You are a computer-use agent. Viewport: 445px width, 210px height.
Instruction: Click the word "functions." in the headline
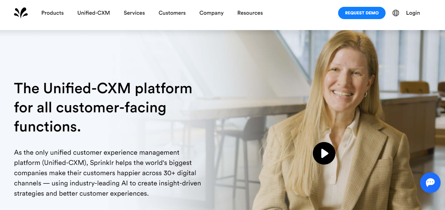[x=47, y=127]
